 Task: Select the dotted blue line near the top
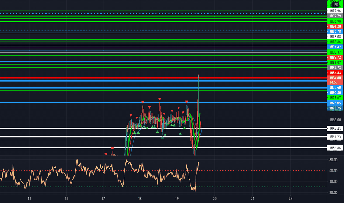[x=163, y=14]
